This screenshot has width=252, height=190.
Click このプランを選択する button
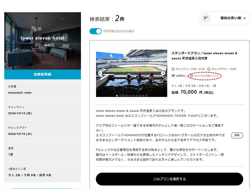click(169, 179)
